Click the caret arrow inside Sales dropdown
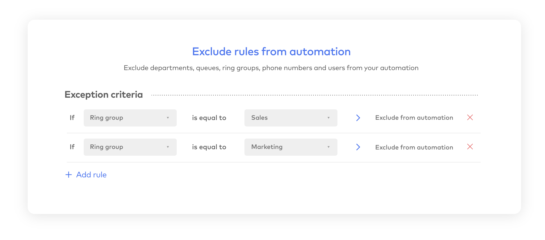The height and width of the screenshot is (240, 545). click(328, 118)
